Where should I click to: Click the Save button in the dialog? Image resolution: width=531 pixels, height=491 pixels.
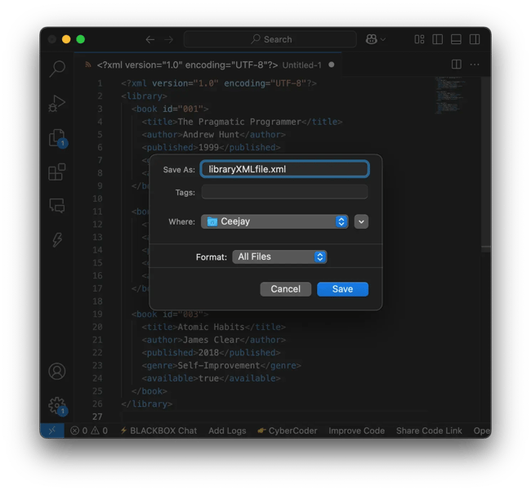coord(342,289)
